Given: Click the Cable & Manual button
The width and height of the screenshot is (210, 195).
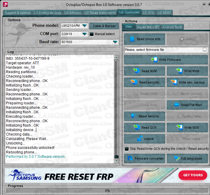Looking at the screenshot, I should point(104,26).
